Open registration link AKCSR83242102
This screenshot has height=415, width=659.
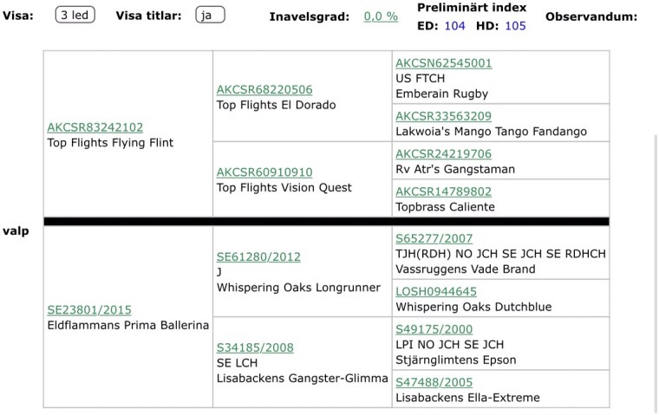pos(95,127)
